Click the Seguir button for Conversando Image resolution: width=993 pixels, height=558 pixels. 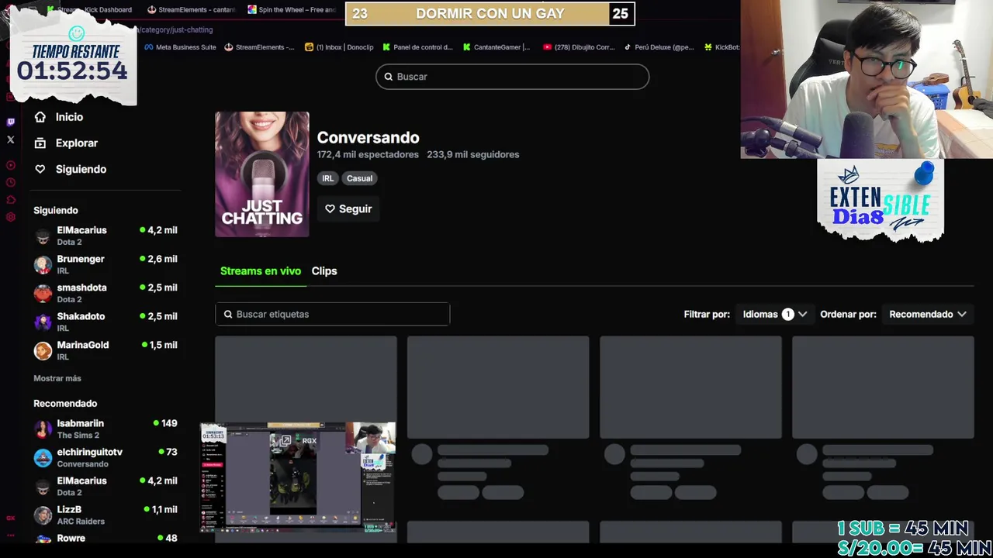click(x=348, y=209)
